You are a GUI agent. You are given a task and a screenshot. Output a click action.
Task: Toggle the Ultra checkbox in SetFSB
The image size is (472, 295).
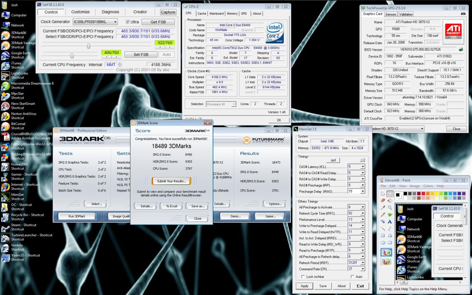point(128,22)
